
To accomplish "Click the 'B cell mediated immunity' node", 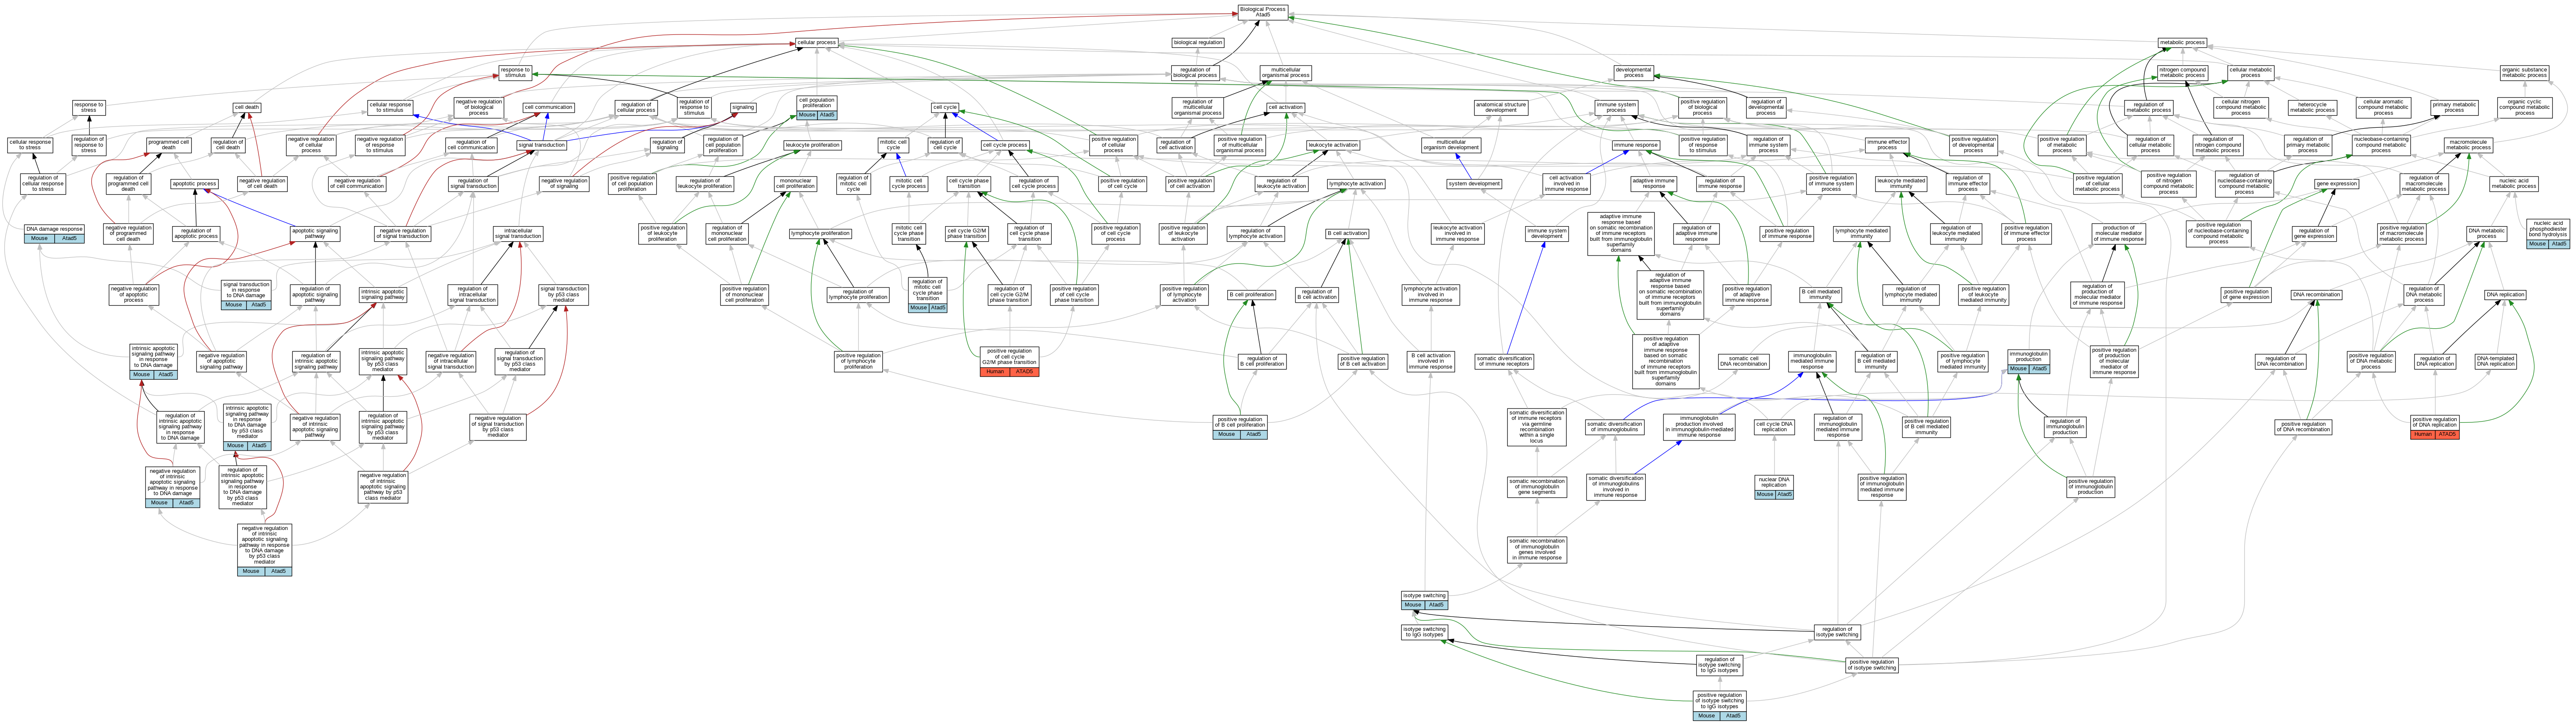I will (x=1820, y=295).
